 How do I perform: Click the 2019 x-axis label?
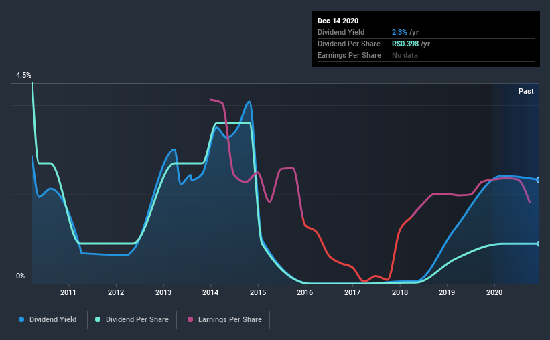[447, 292]
